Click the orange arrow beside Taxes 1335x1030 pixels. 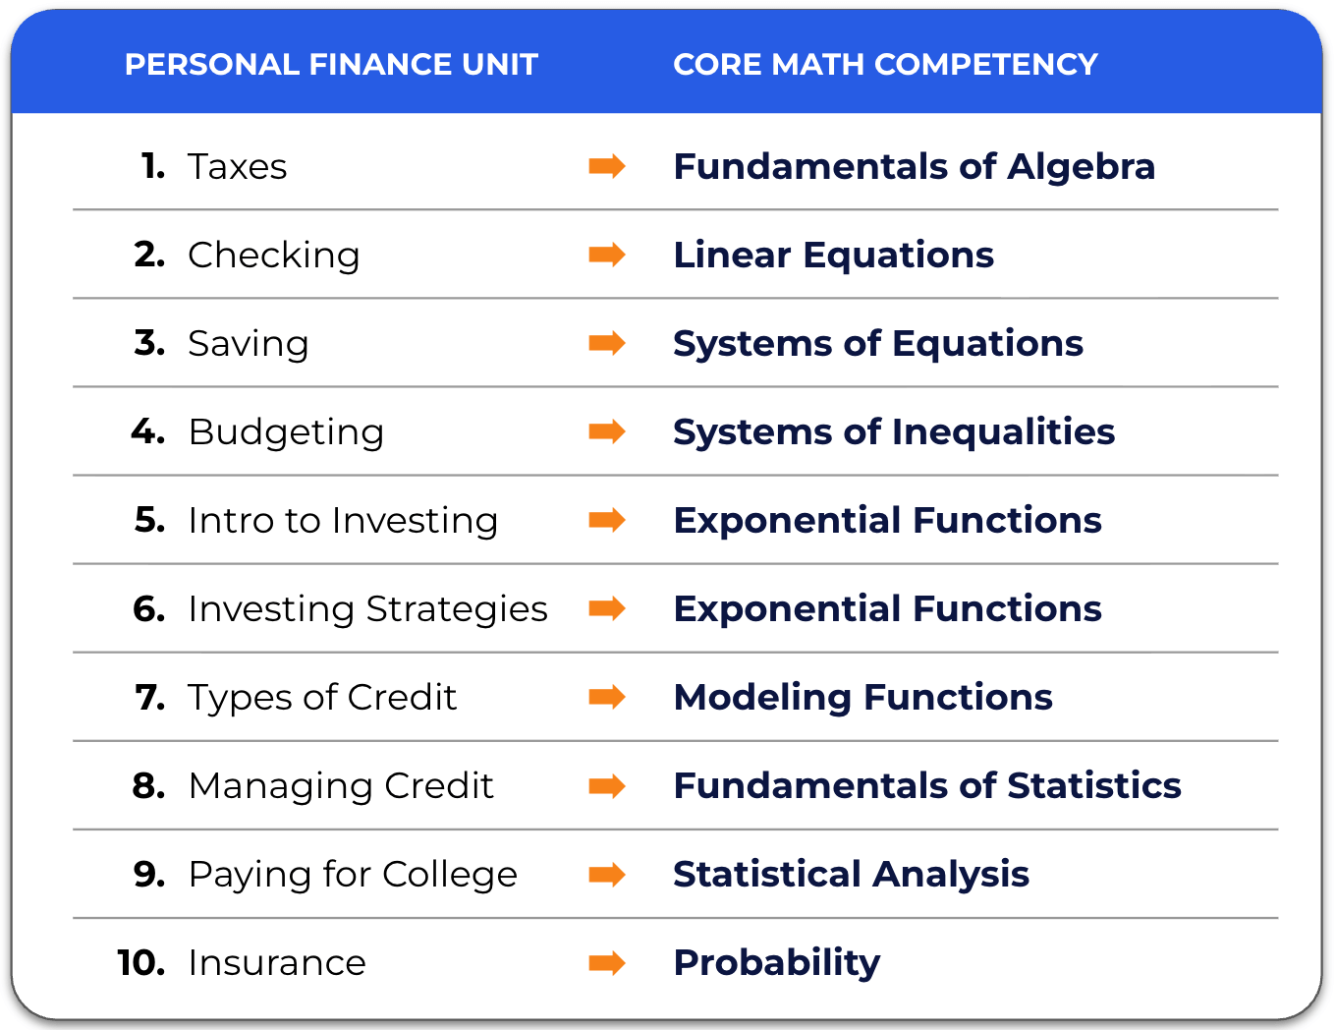tap(607, 166)
